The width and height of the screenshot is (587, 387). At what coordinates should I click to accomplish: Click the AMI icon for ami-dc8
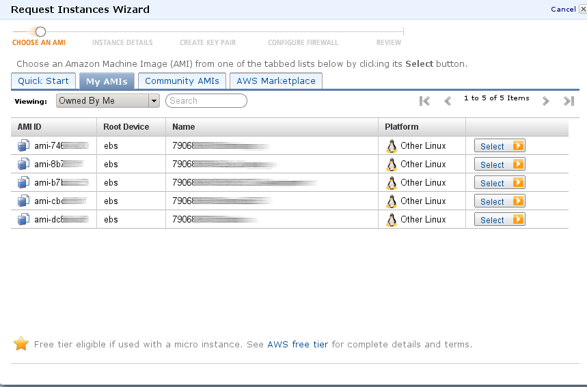[23, 219]
